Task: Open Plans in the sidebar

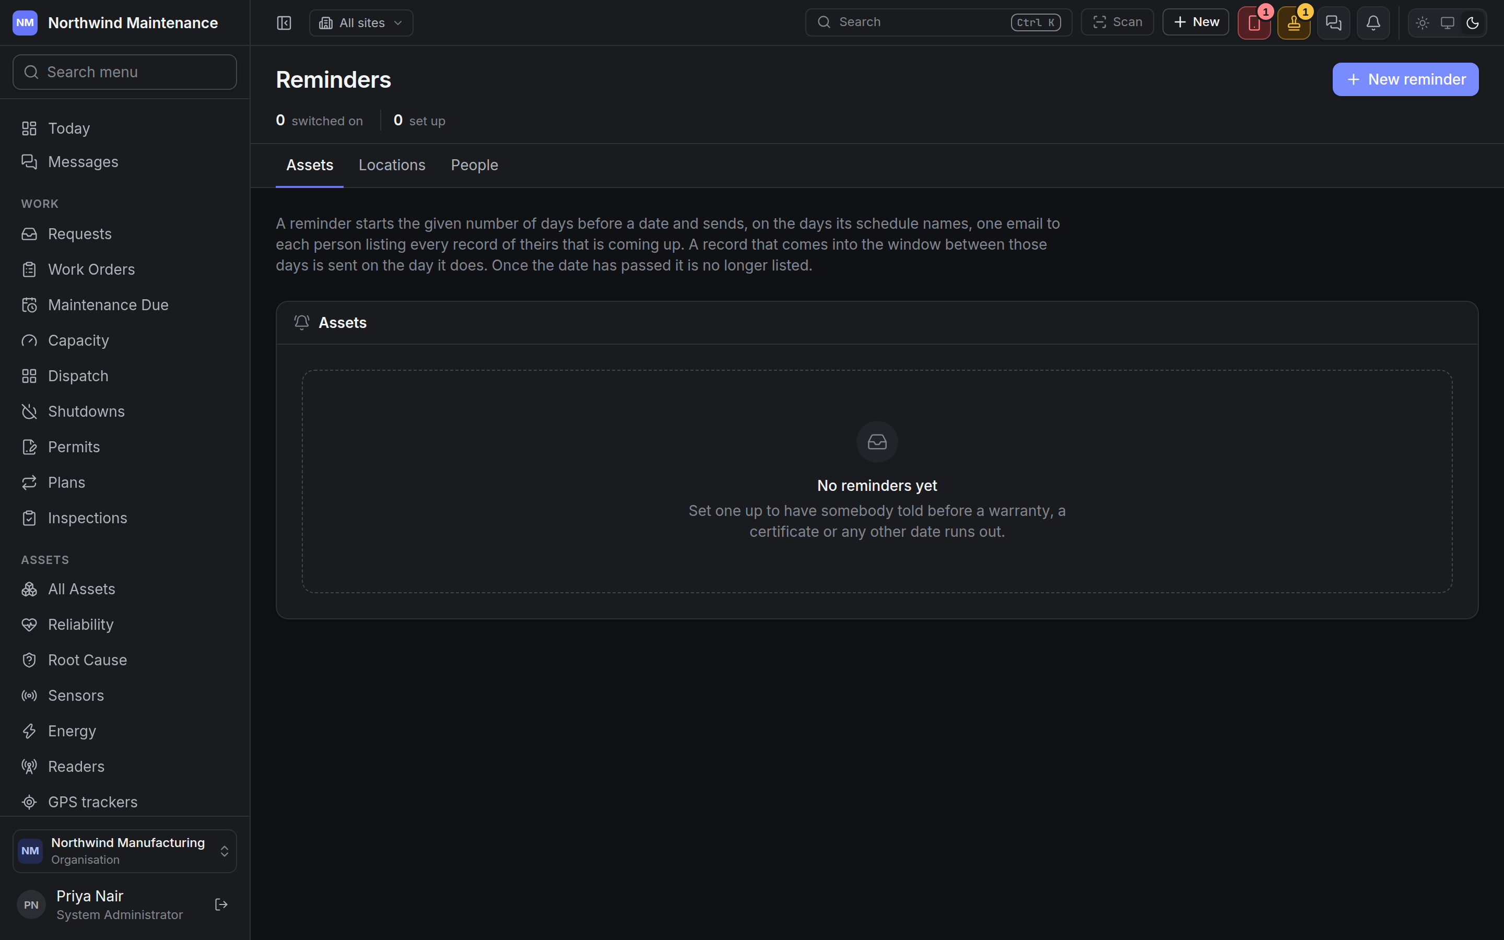Action: coord(125,483)
